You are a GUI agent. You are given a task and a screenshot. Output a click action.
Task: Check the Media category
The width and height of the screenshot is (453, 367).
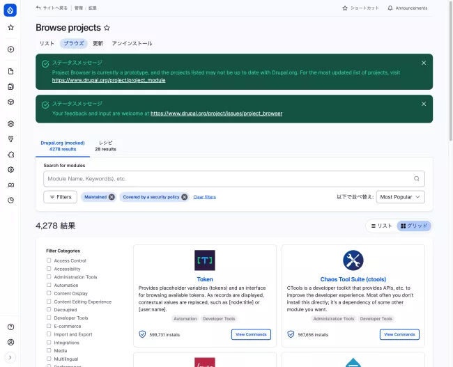(x=49, y=350)
